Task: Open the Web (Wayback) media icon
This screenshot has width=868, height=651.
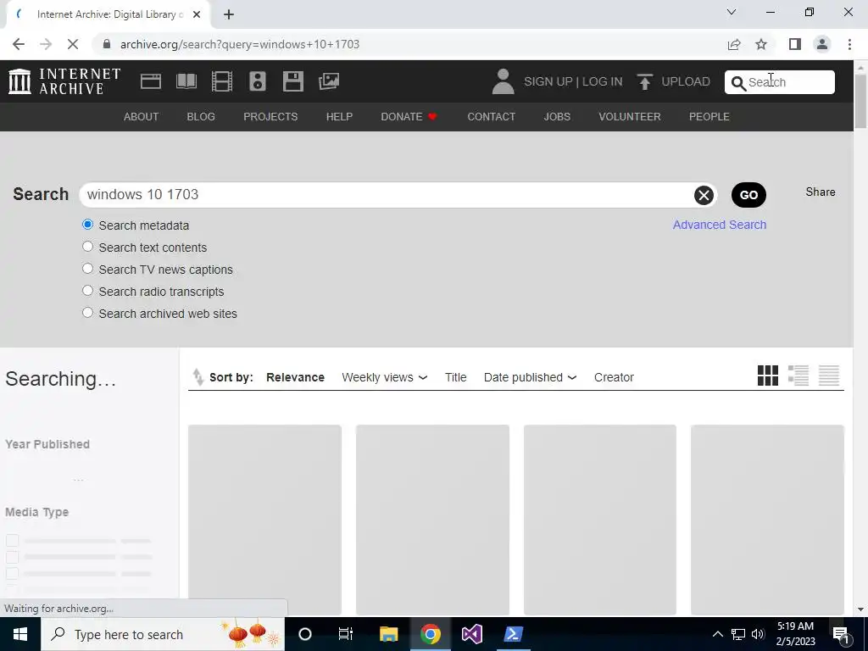Action: coord(151,81)
